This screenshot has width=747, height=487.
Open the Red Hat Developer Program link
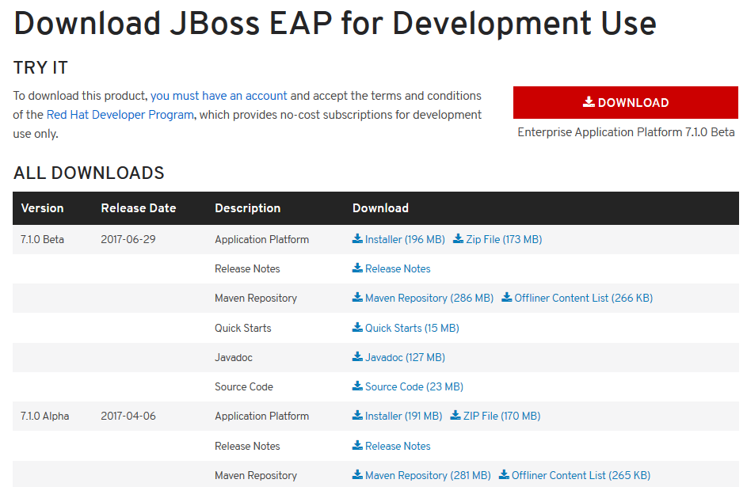click(x=120, y=115)
